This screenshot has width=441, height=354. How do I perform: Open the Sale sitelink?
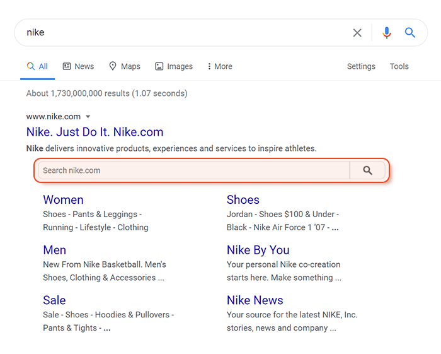coord(54,300)
